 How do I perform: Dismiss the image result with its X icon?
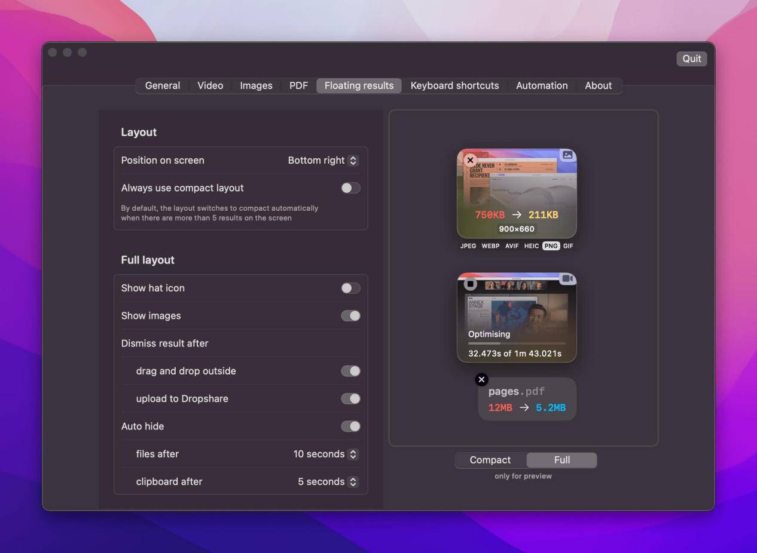point(470,160)
